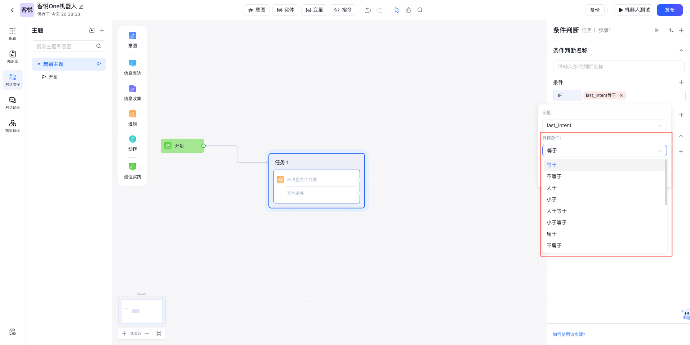This screenshot has width=690, height=345.
Task: Choose 不等于 from the condition list
Action: [554, 176]
